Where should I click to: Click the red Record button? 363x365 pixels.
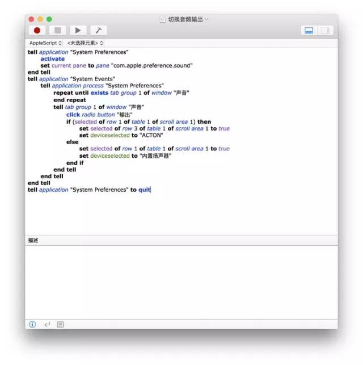coord(37,31)
